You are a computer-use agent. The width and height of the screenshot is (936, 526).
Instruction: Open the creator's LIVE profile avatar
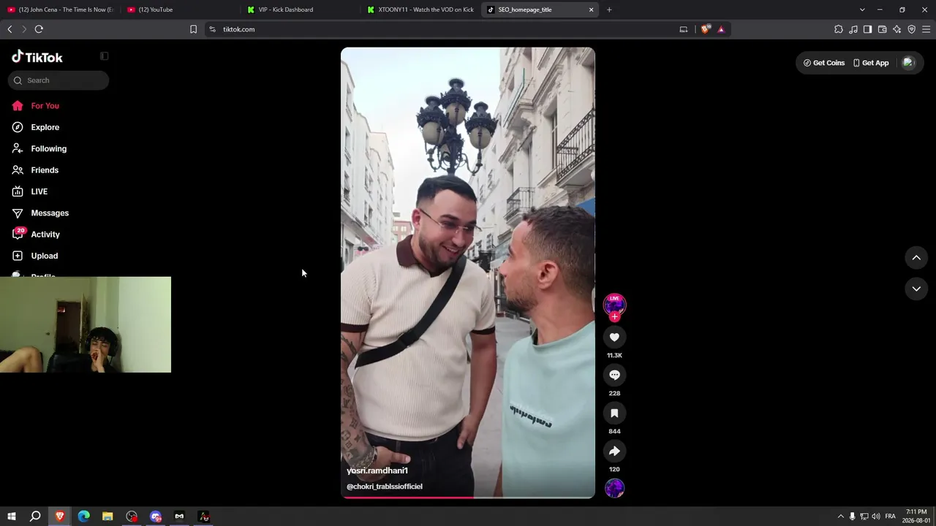coord(614,304)
